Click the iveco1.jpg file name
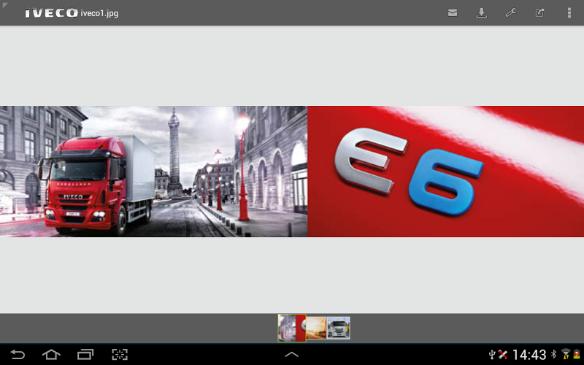This screenshot has width=584, height=365. [x=99, y=13]
